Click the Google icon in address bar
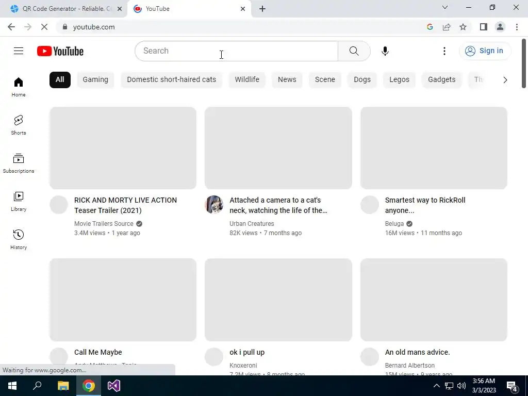The width and height of the screenshot is (528, 396). point(430,27)
